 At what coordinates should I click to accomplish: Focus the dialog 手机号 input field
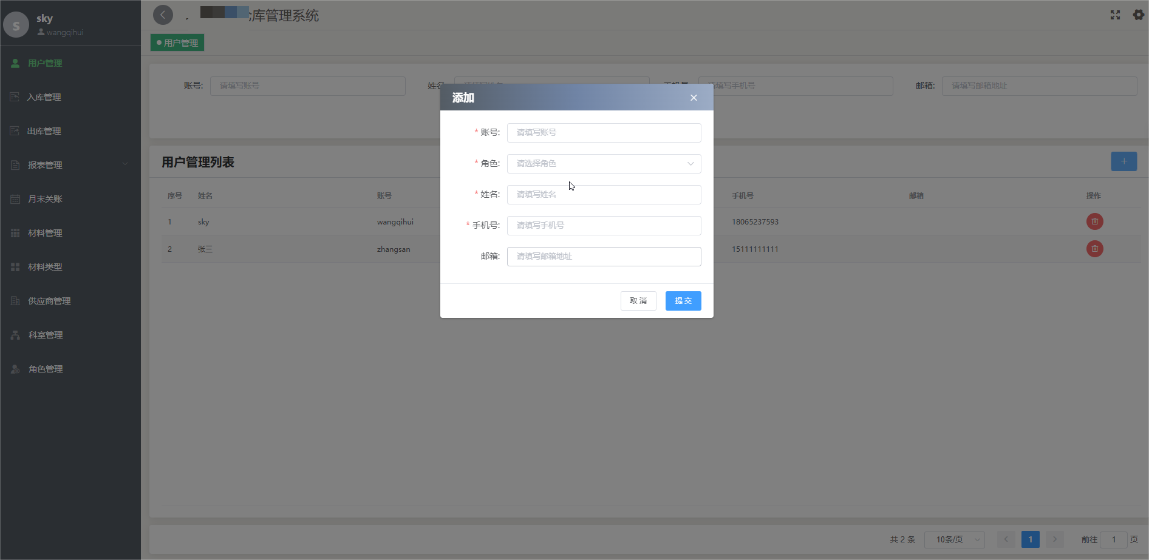pos(604,226)
